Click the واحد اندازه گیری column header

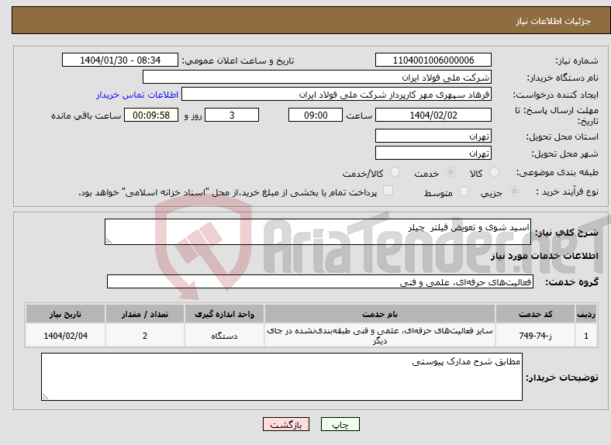(224, 314)
